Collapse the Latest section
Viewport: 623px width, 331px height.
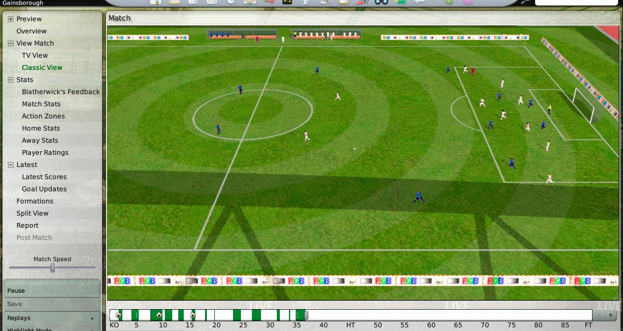click(x=10, y=165)
